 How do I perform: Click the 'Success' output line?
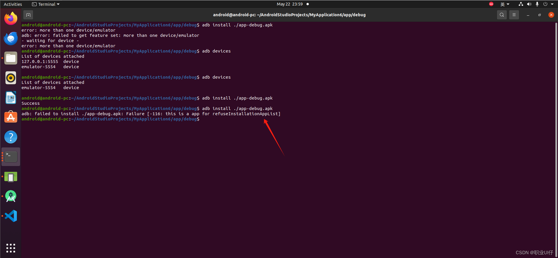(31, 103)
